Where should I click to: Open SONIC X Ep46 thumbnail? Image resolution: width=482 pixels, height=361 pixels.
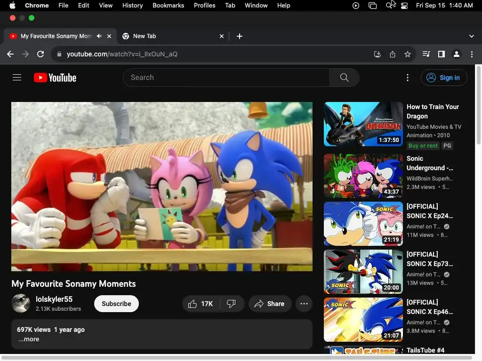(363, 320)
